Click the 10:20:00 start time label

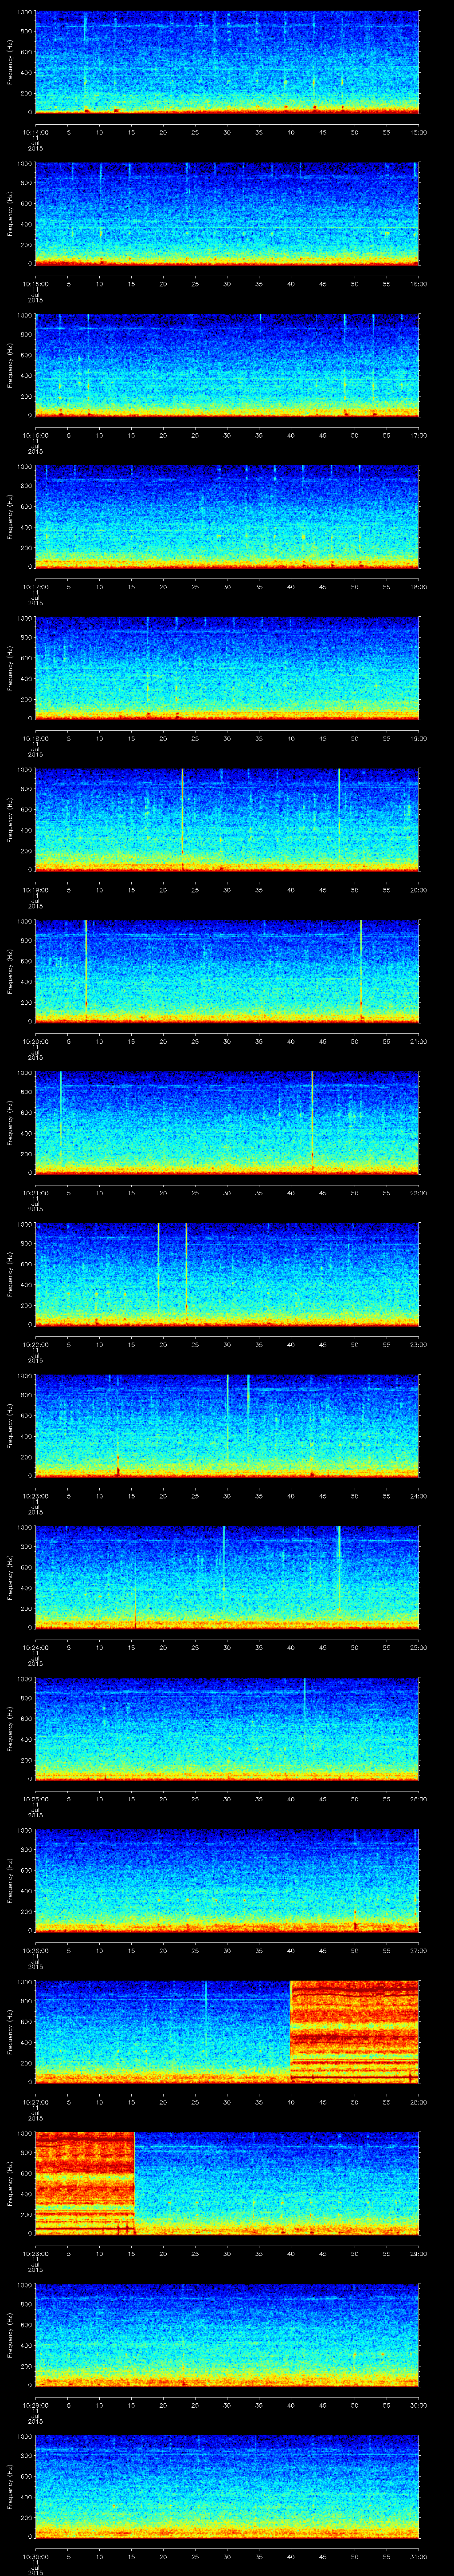[x=35, y=1041]
